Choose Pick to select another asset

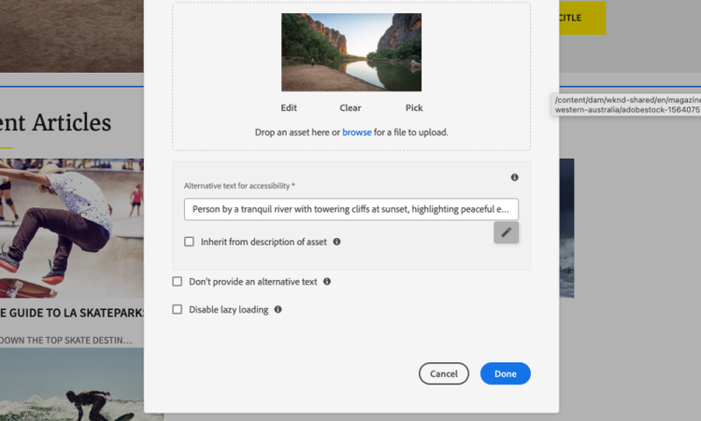(x=414, y=108)
